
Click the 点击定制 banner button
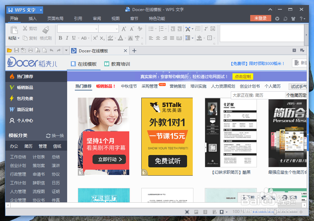click(243, 77)
